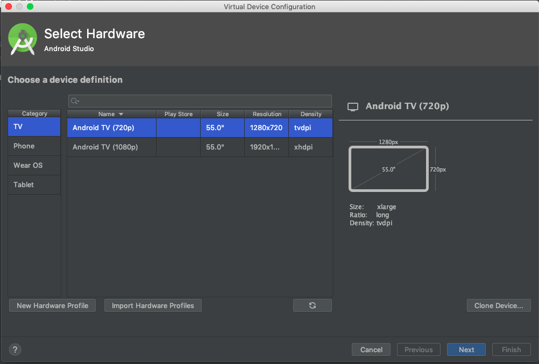Click the TV monitor icon beside device title
The image size is (539, 364).
(x=353, y=106)
